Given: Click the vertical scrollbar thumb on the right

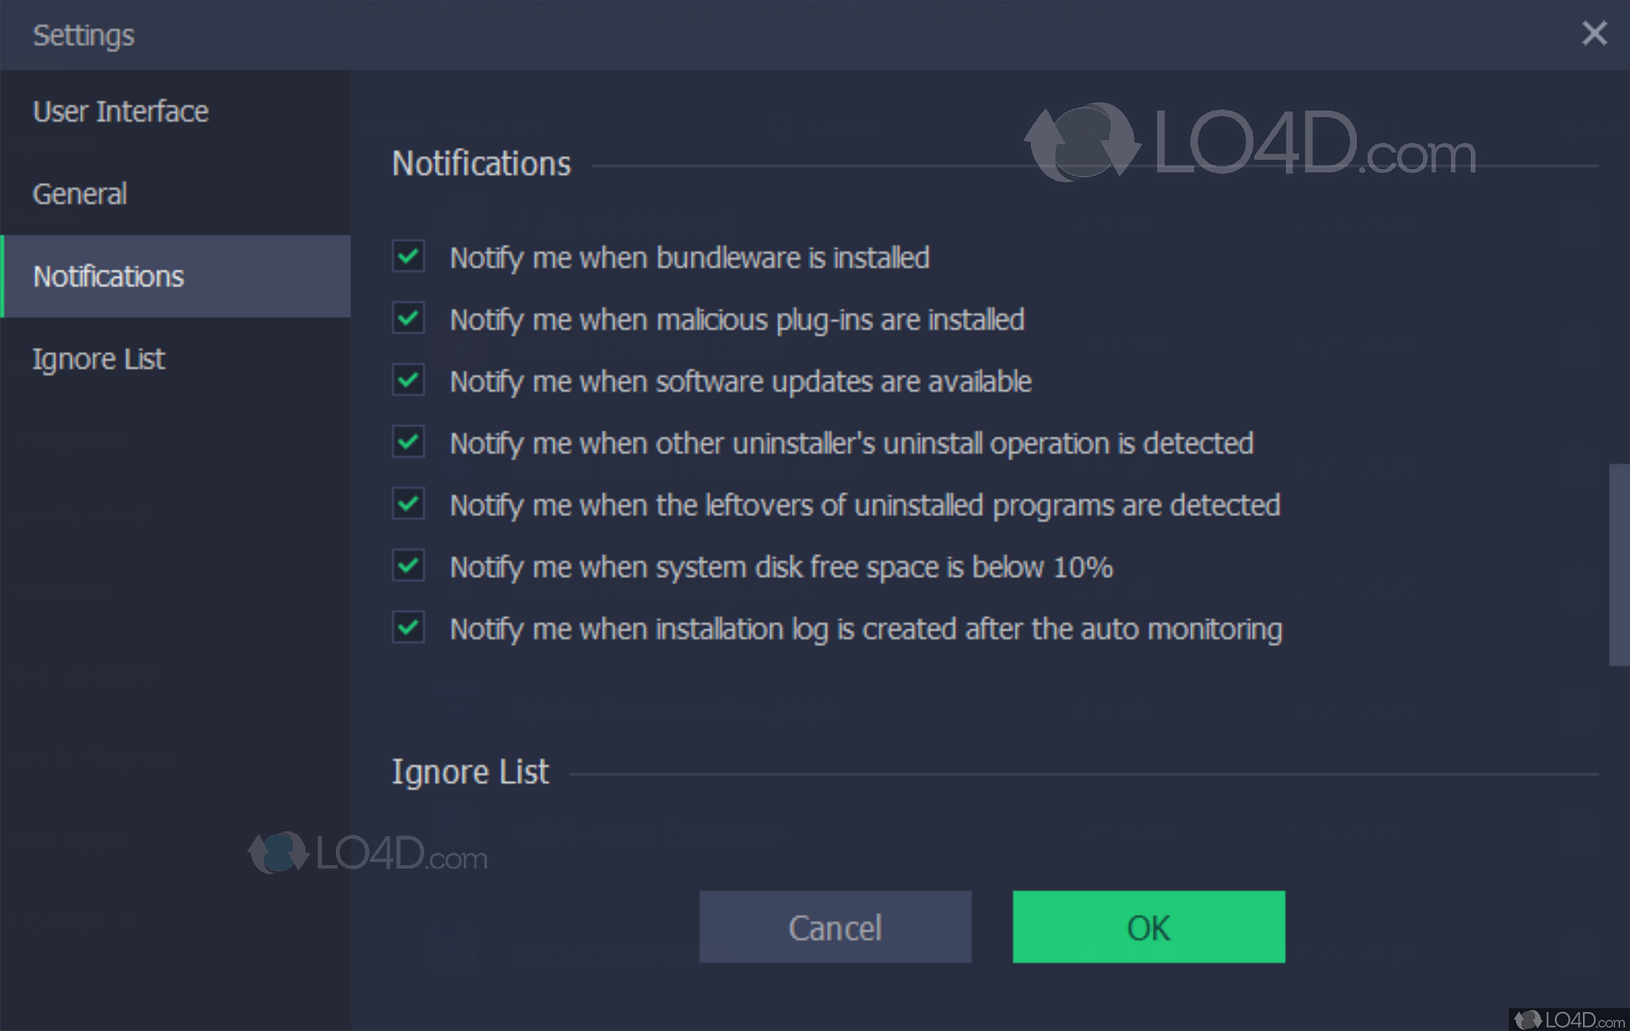Looking at the screenshot, I should 1618,564.
